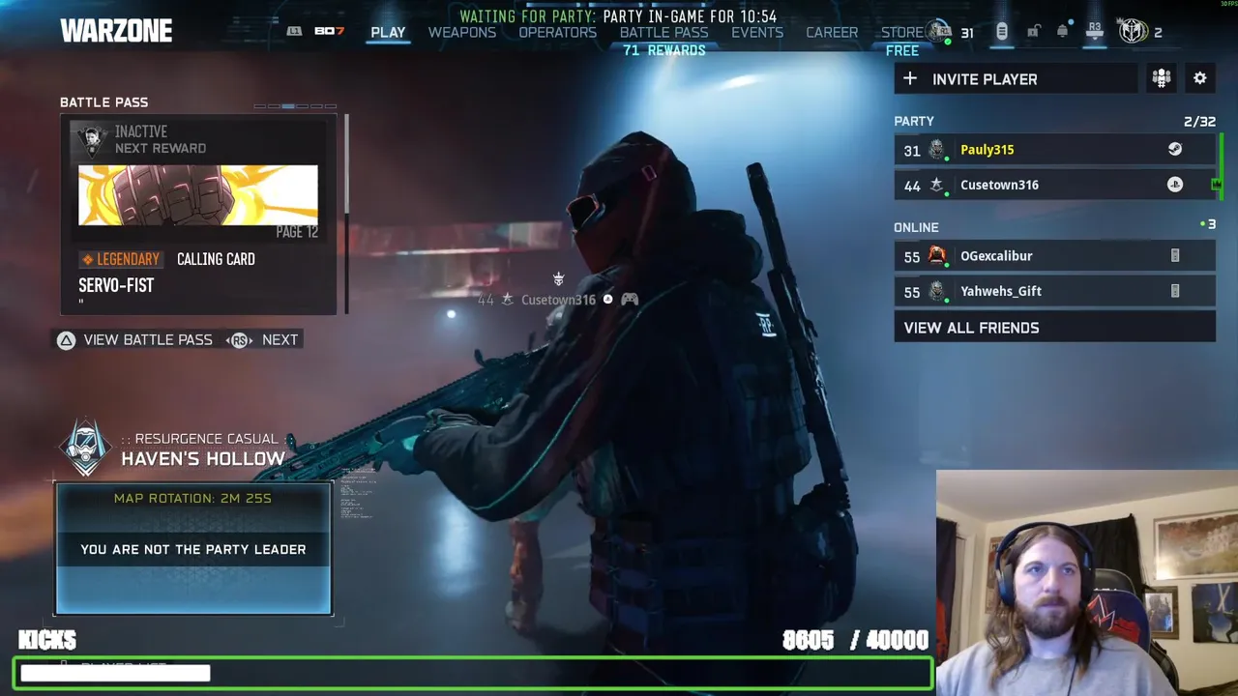This screenshot has height=696, width=1238.
Task: Click the unlock padlock icon in top bar
Action: (1033, 32)
